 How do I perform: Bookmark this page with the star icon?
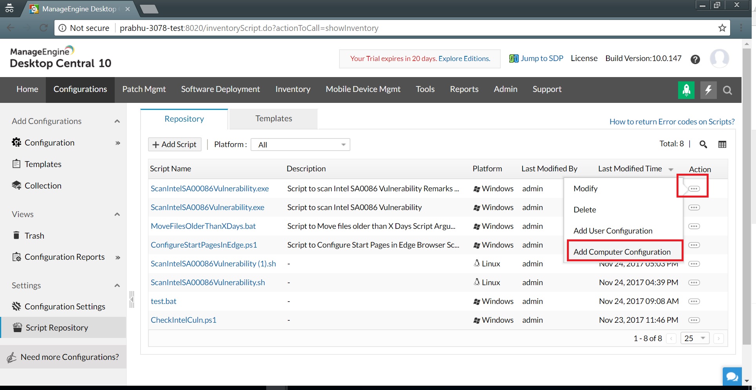click(x=722, y=28)
